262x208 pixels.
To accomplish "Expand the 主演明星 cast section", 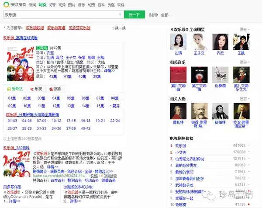I will 245,29.
